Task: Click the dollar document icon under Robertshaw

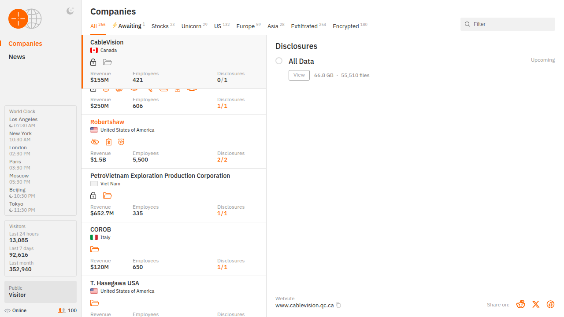Action: [x=109, y=142]
